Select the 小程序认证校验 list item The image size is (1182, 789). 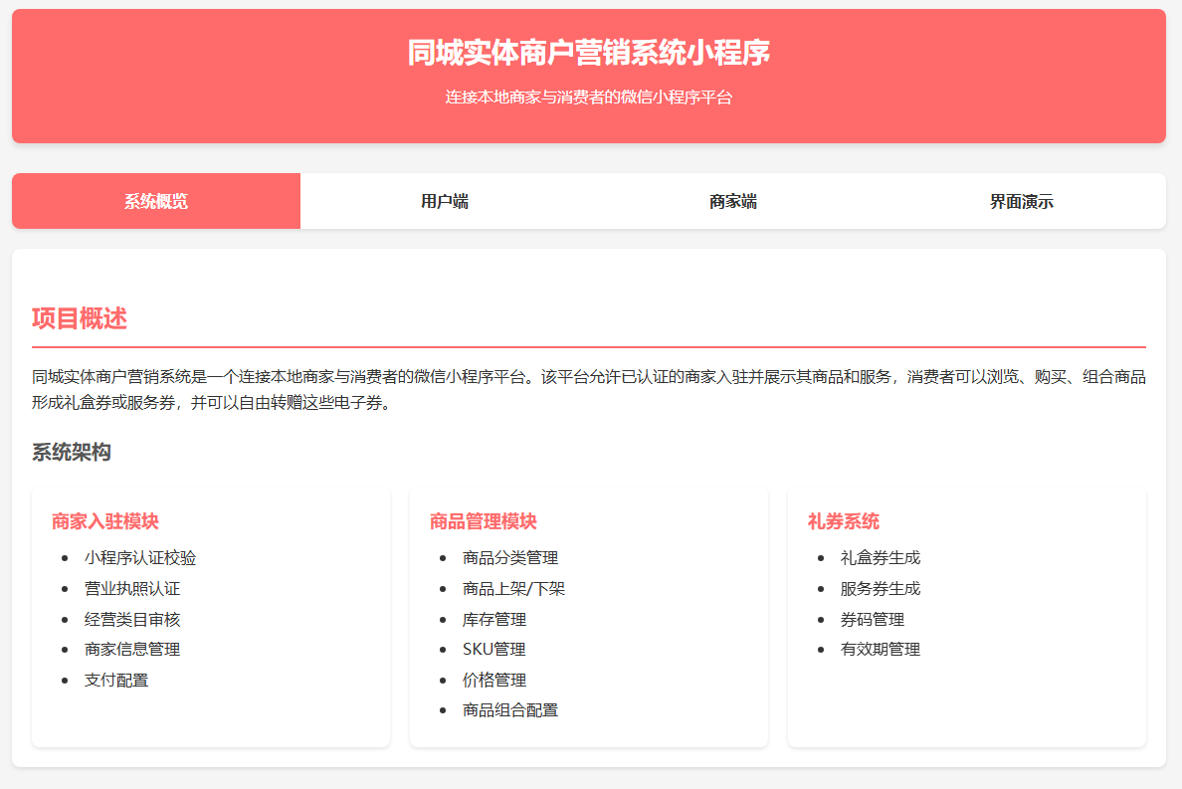pyautogui.click(x=132, y=558)
